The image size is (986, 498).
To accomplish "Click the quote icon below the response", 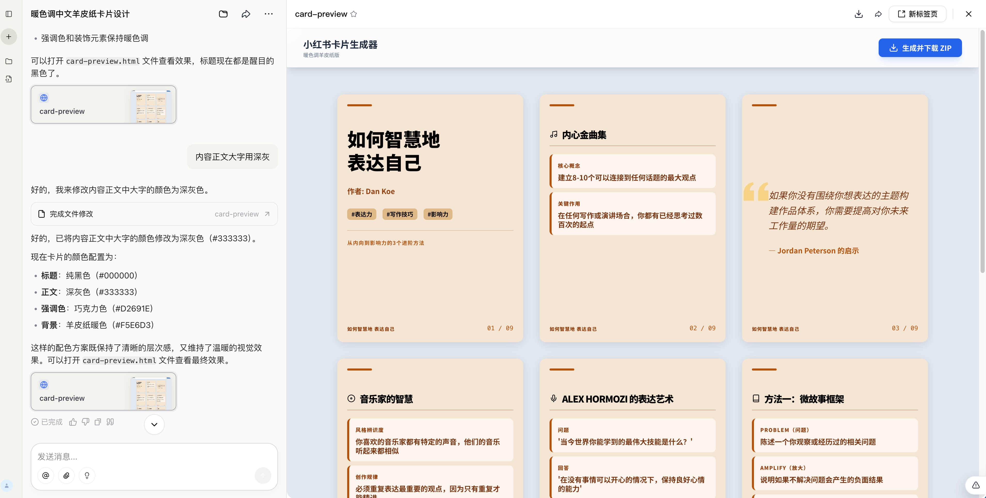I will 110,422.
